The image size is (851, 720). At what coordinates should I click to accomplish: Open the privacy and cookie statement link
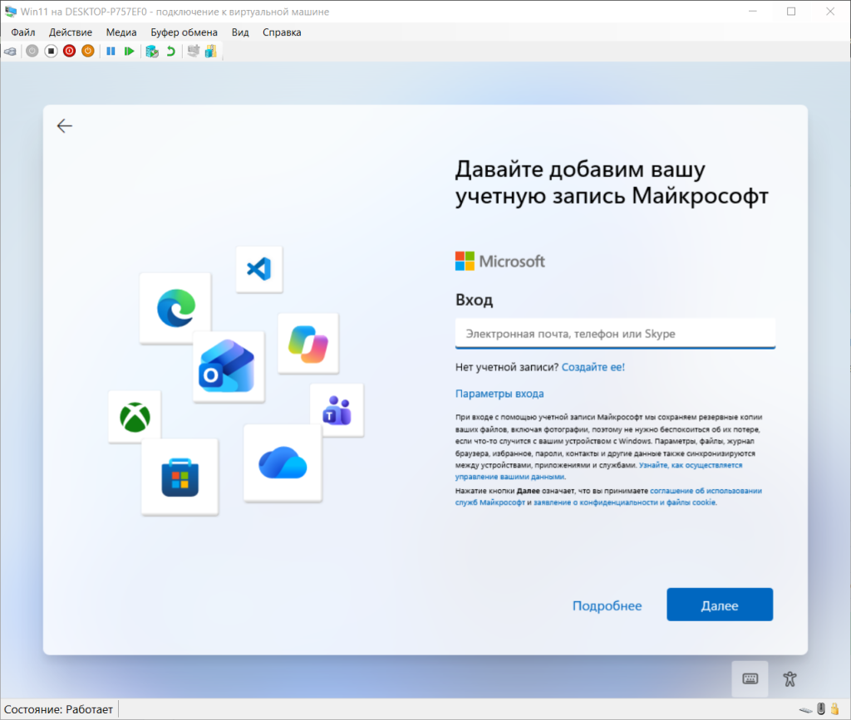tap(624, 502)
